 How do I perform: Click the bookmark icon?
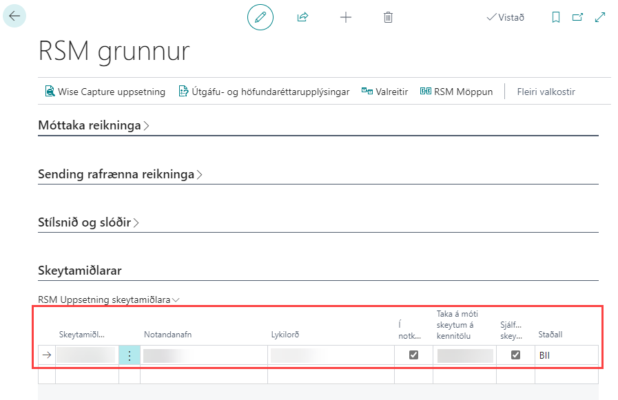pos(556,17)
